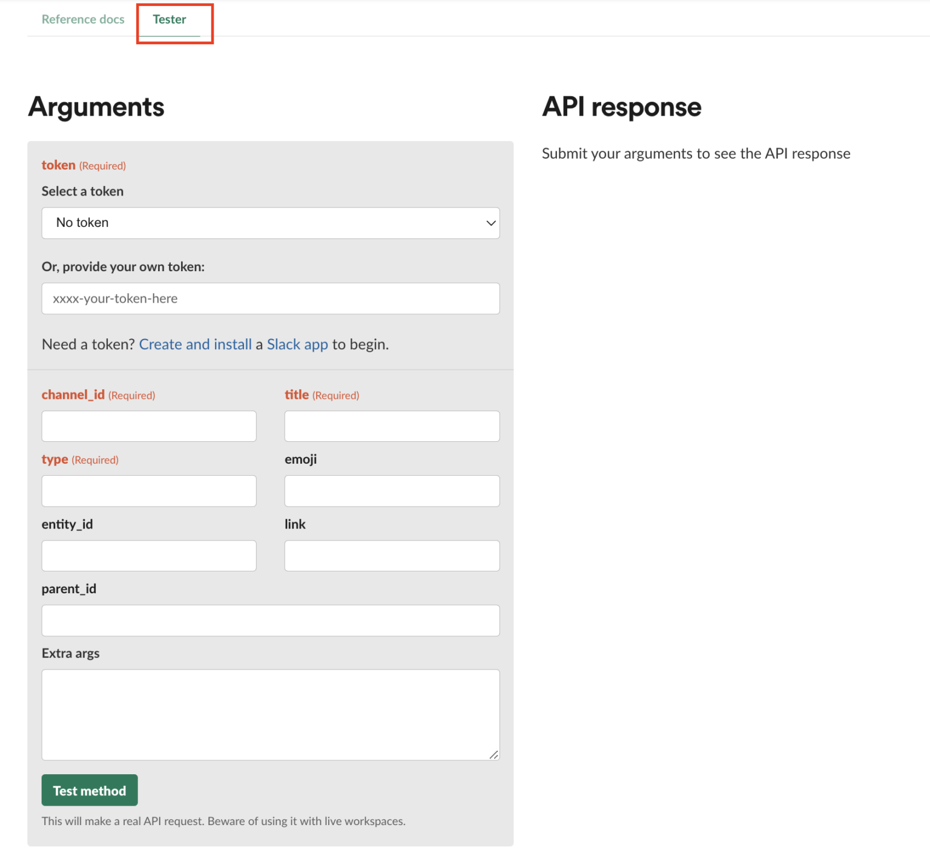This screenshot has height=865, width=930.
Task: Open the token selection dropdown
Action: coord(270,223)
